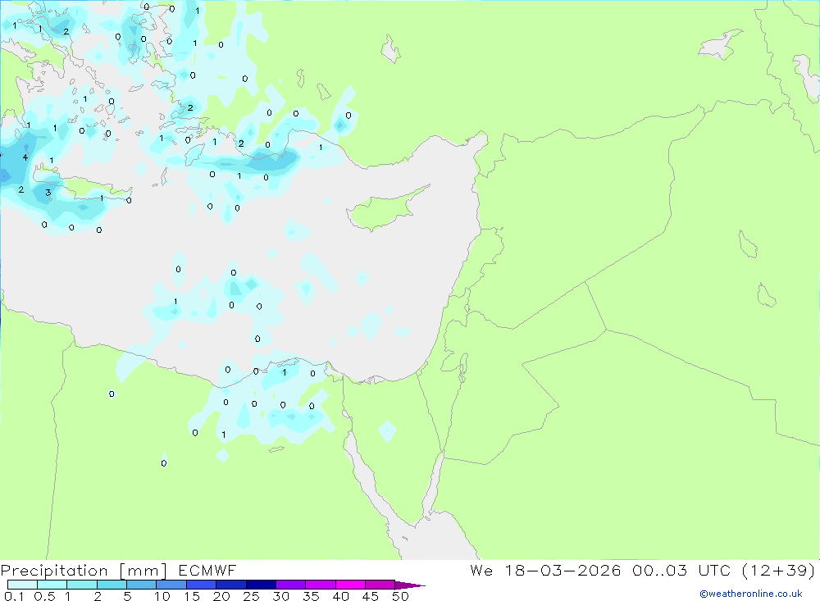Viewport: 820px width, 601px height.
Task: Select the 5–10 mm legend swatch
Action: [142, 585]
